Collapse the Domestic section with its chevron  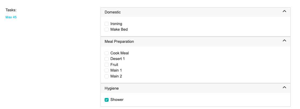[284, 12]
